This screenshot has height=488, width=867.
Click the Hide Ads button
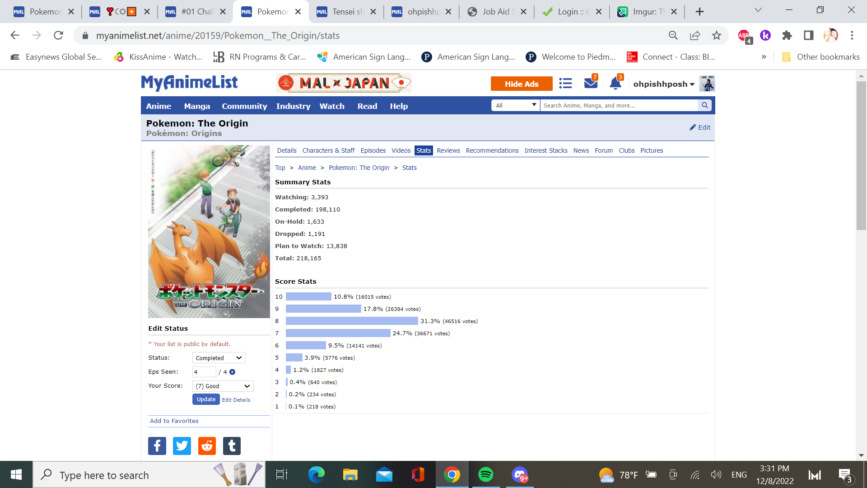[522, 84]
